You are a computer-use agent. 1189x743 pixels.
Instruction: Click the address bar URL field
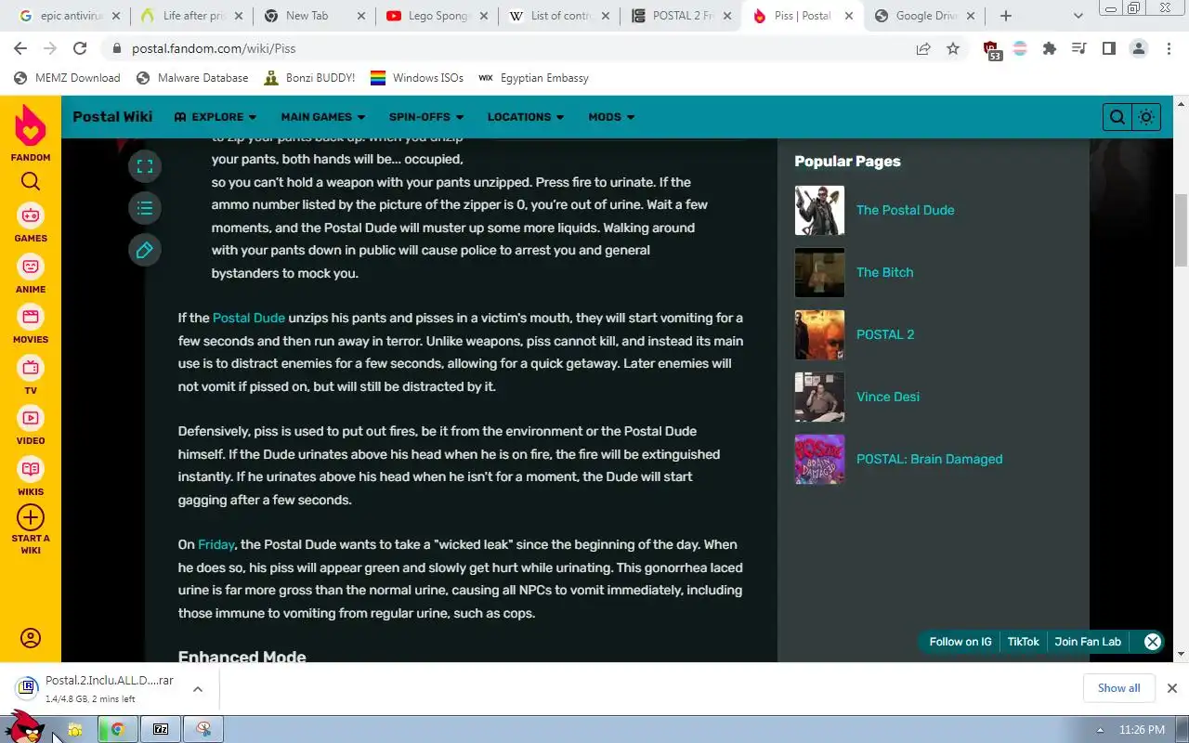[x=511, y=48]
